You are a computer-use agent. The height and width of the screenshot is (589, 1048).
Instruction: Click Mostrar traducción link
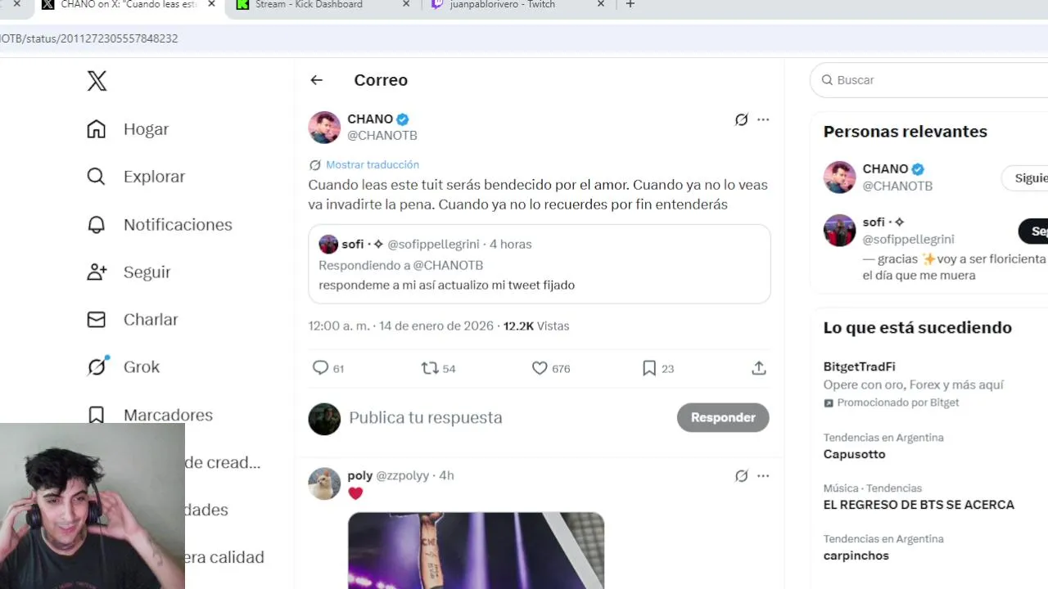click(373, 164)
